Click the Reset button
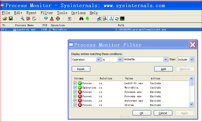The width and height of the screenshot is (202, 122). pyautogui.click(x=81, y=69)
